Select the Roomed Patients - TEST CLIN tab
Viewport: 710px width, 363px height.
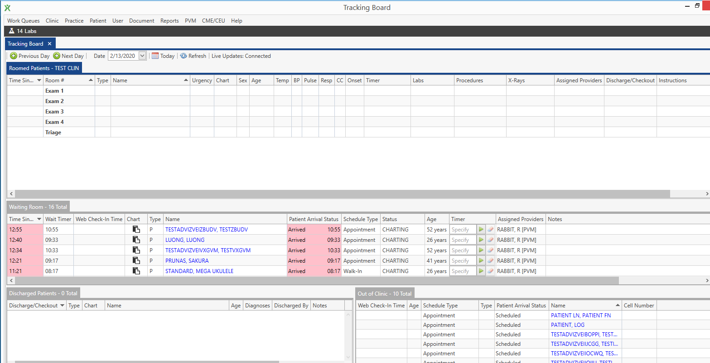point(44,68)
